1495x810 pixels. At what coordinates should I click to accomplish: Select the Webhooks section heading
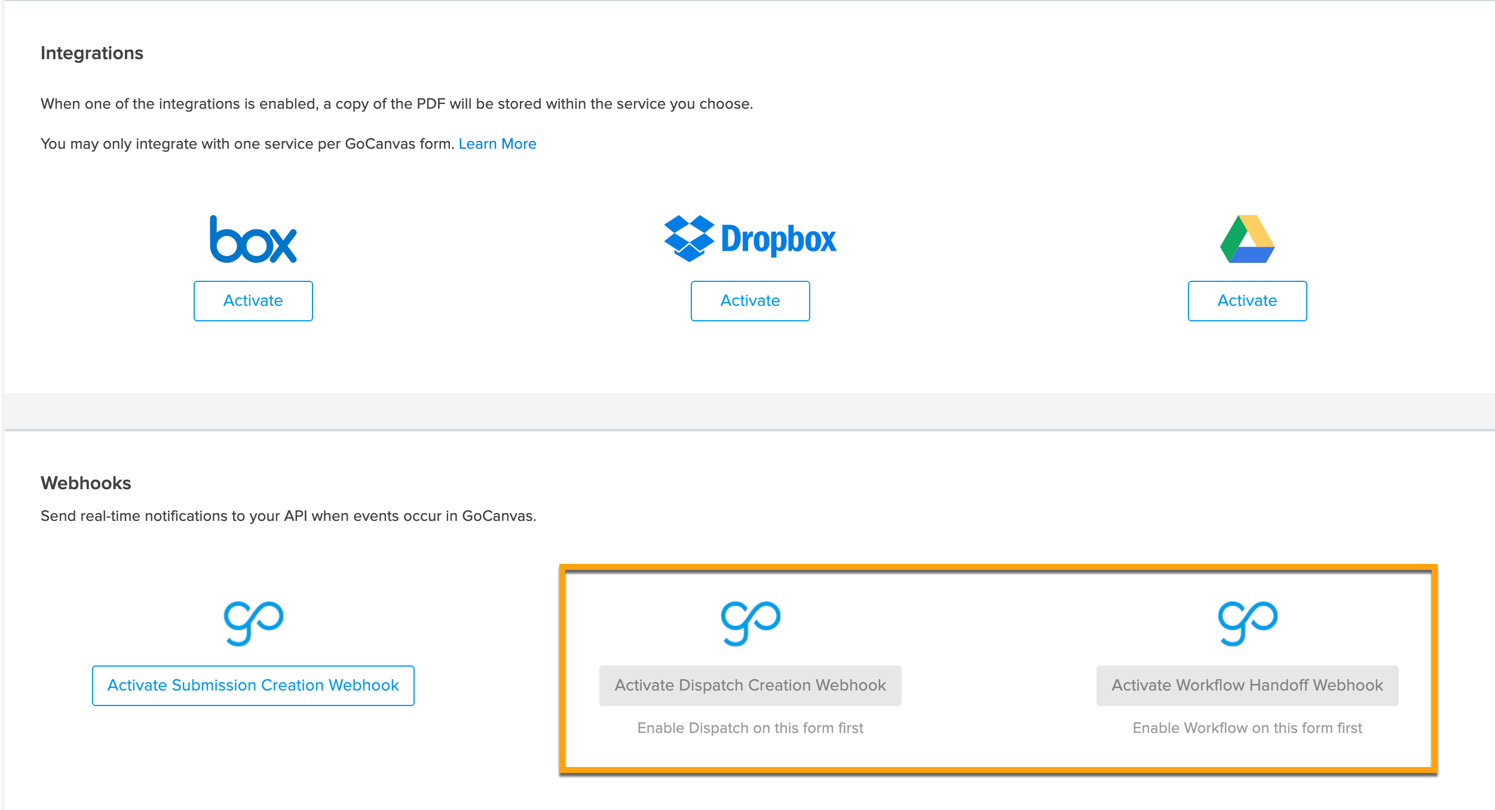coord(85,483)
